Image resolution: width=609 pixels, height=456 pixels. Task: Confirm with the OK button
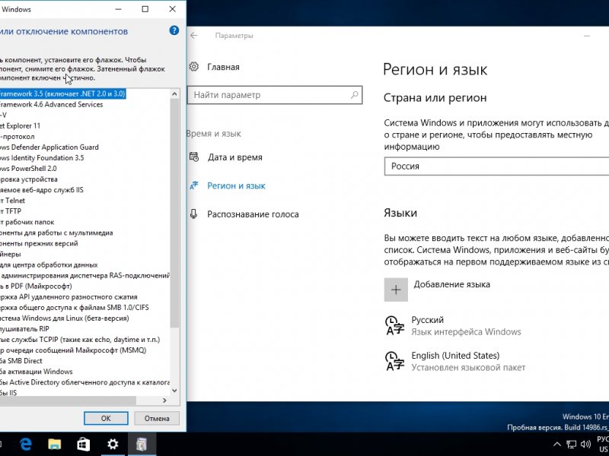[106, 419]
